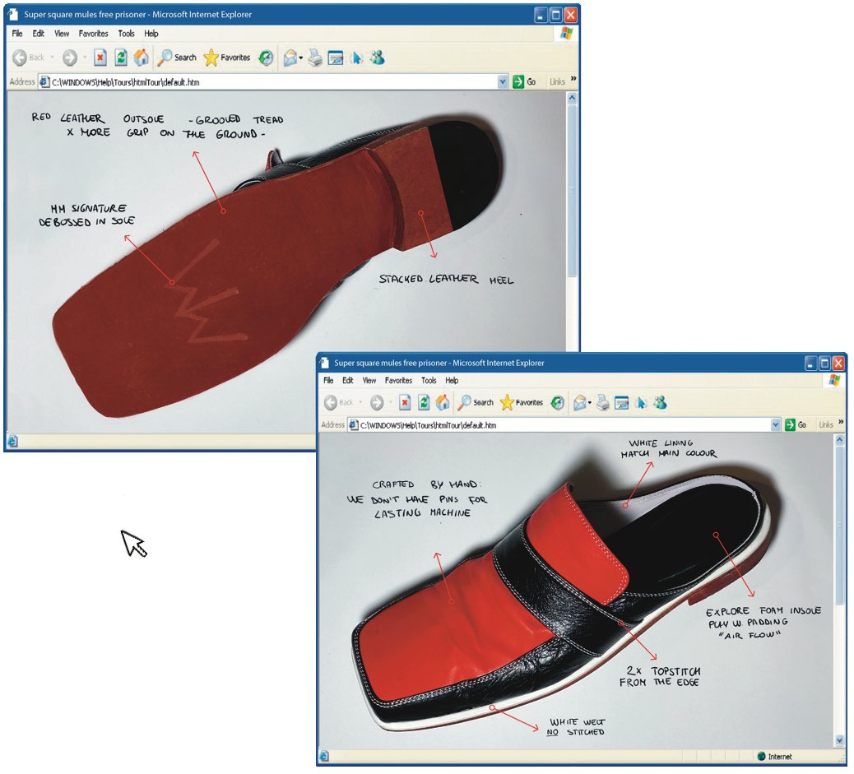
Task: Open Favorites menu in upper window
Action: tap(94, 33)
